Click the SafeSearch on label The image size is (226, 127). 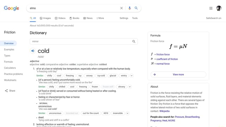214,18
